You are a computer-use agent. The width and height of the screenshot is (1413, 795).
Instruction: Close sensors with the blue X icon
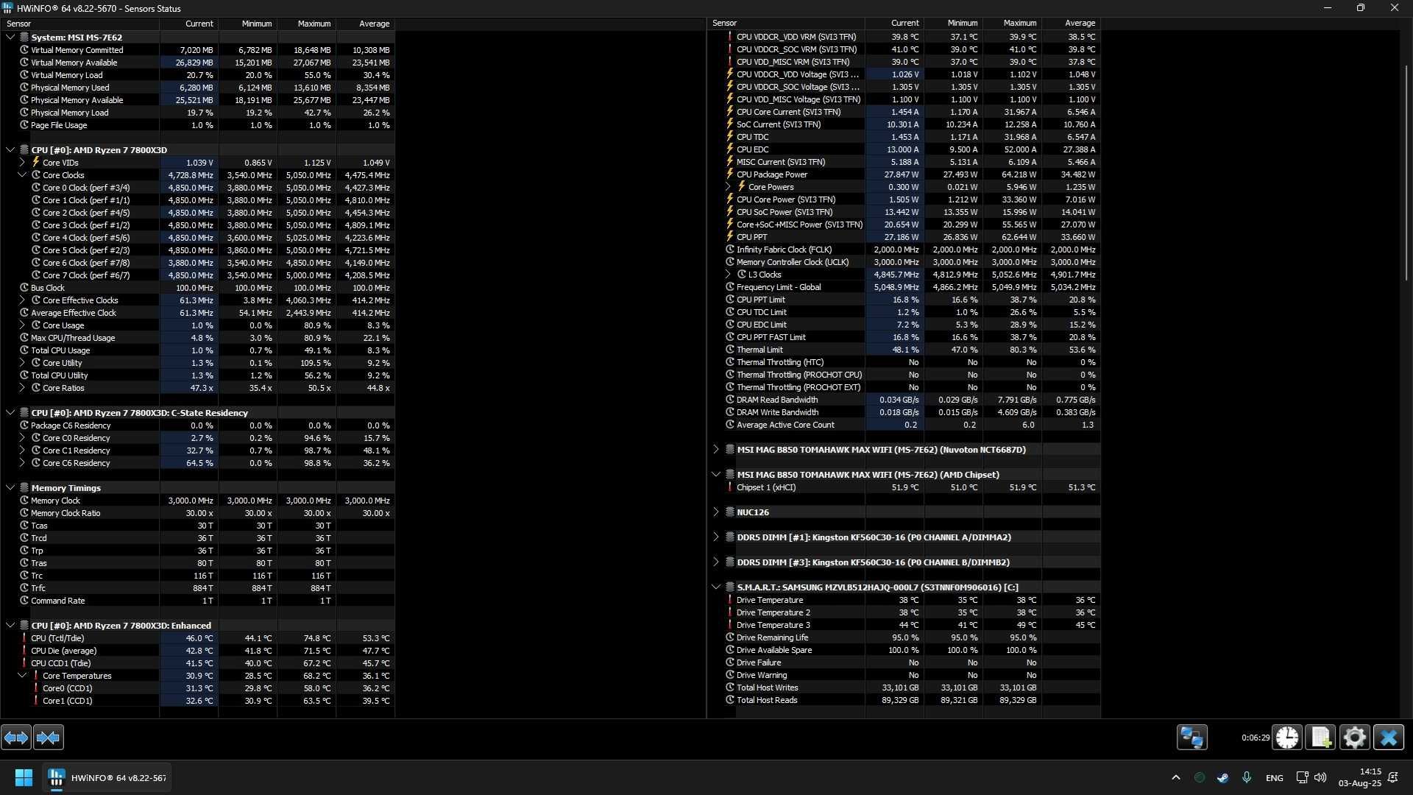[x=1388, y=737]
